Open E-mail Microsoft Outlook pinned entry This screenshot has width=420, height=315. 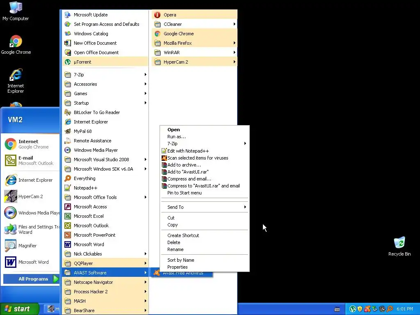(30, 160)
